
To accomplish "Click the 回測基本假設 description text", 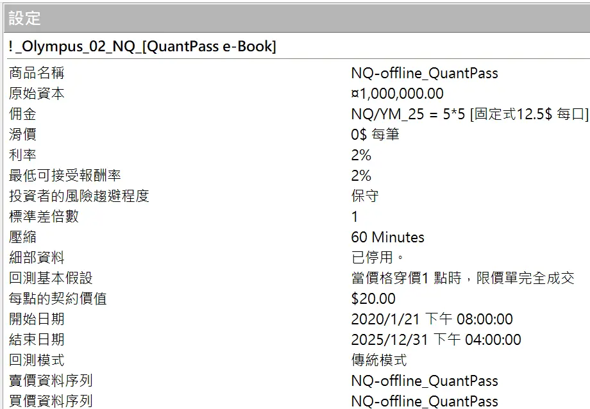I will tap(462, 278).
